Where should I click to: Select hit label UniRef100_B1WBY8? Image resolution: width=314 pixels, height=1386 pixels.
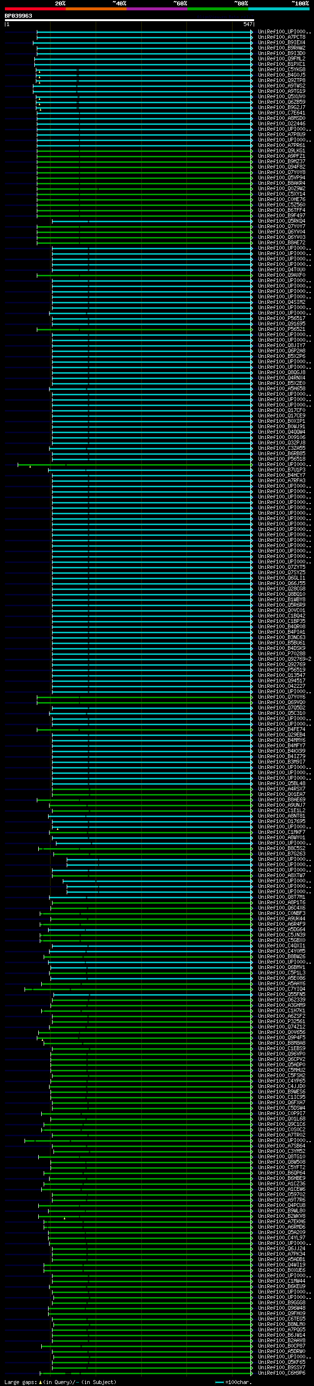point(282,599)
